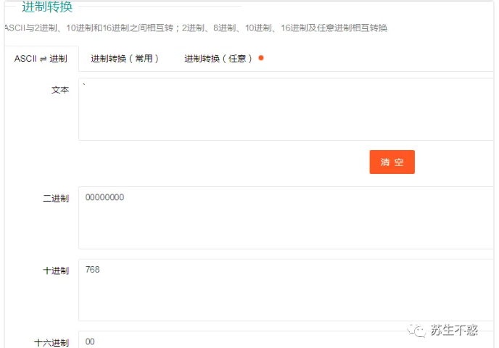Screen dimensions: 499x348
Task: Focus the 文本 text input area
Action: [x=286, y=109]
